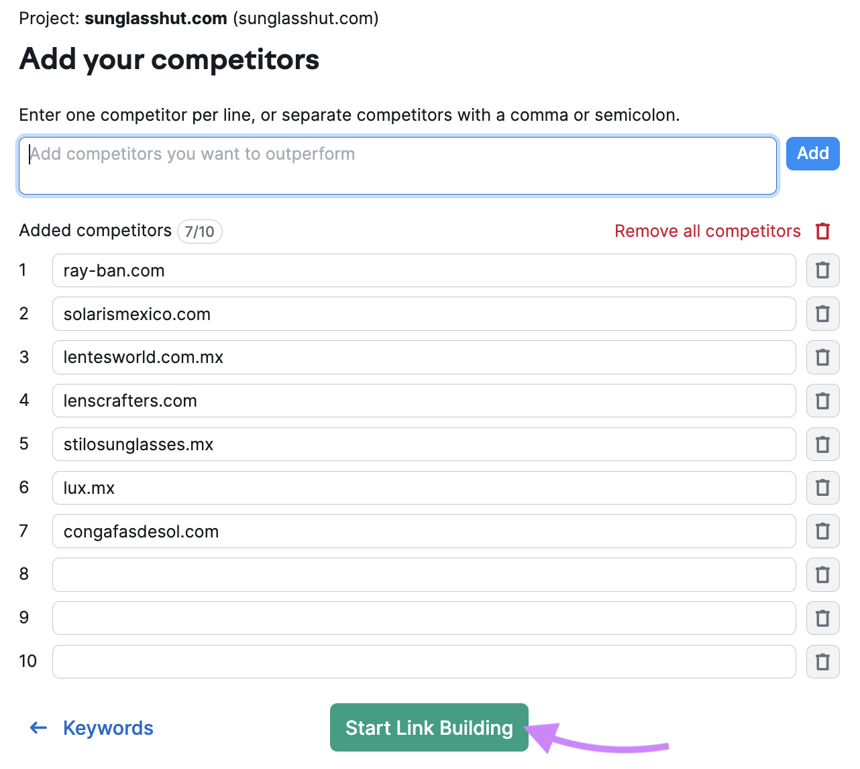This screenshot has width=860, height=769.
Task: Remove solarismexico.com with its trash icon
Action: pyautogui.click(x=822, y=313)
